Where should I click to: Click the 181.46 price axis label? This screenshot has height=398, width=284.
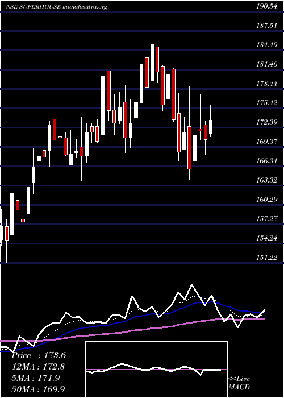(266, 65)
